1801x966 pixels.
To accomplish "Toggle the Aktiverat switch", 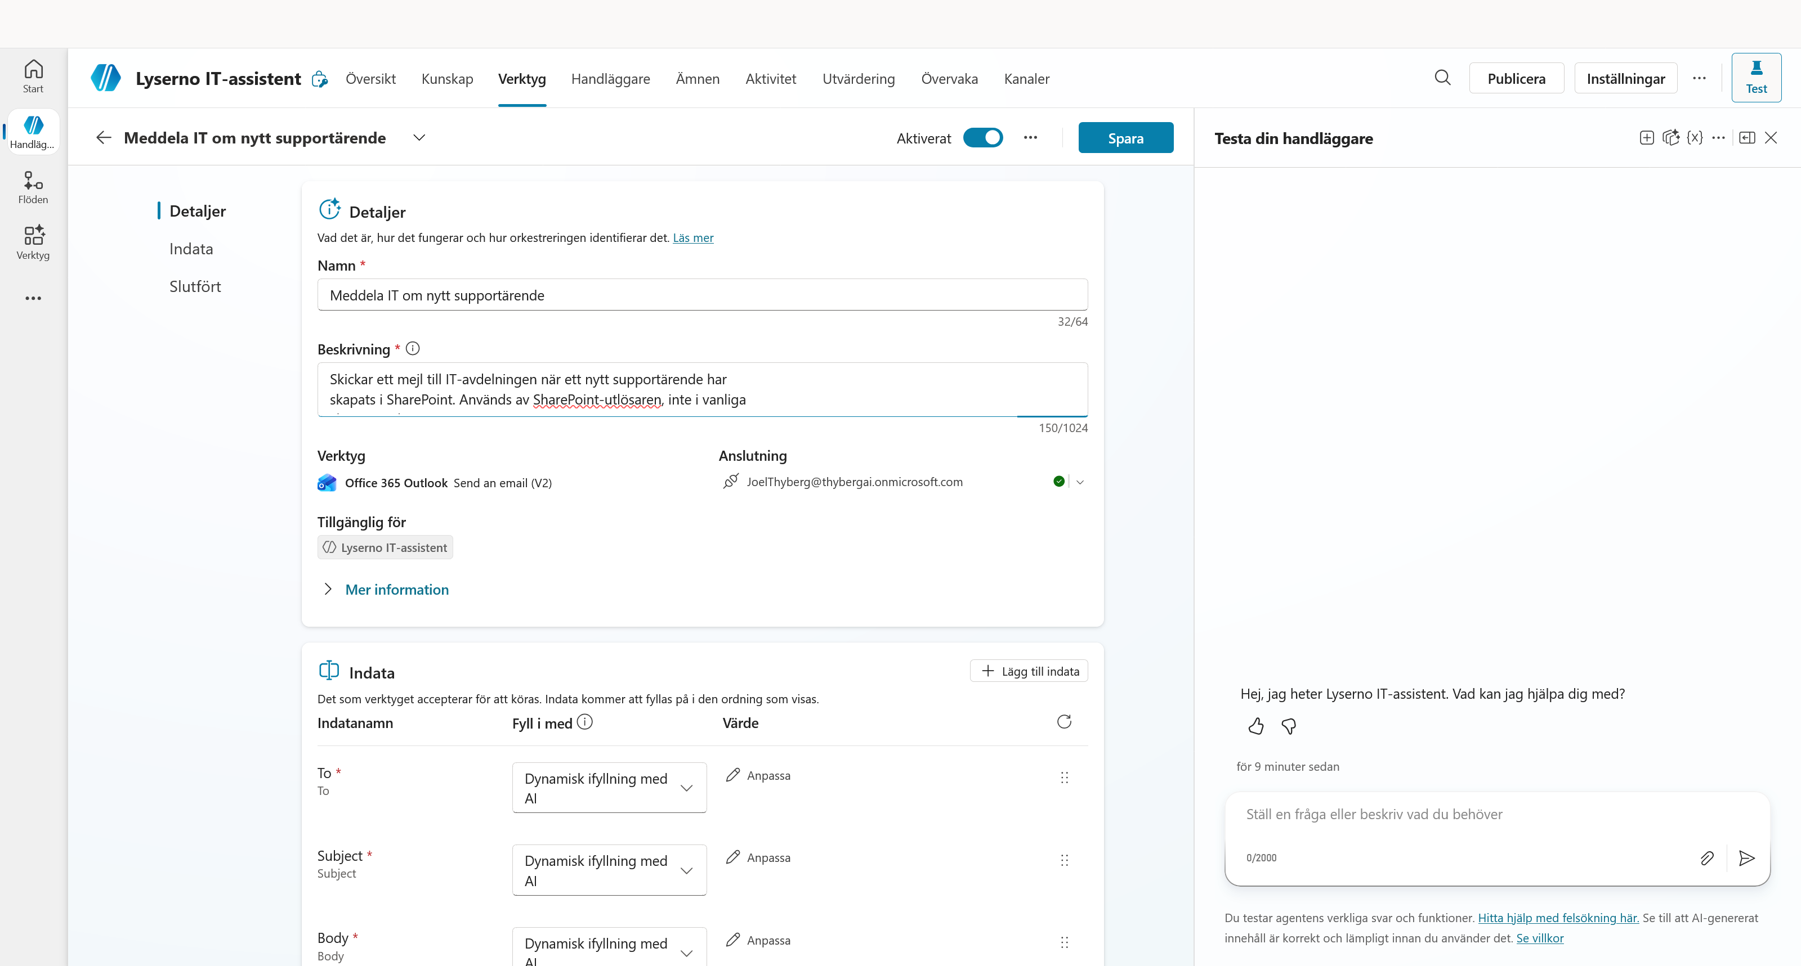I will (x=982, y=138).
